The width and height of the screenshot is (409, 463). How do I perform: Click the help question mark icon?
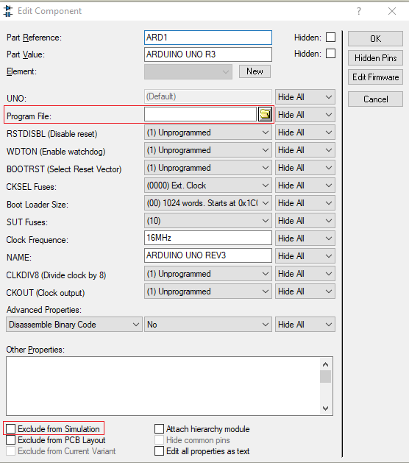click(x=359, y=11)
